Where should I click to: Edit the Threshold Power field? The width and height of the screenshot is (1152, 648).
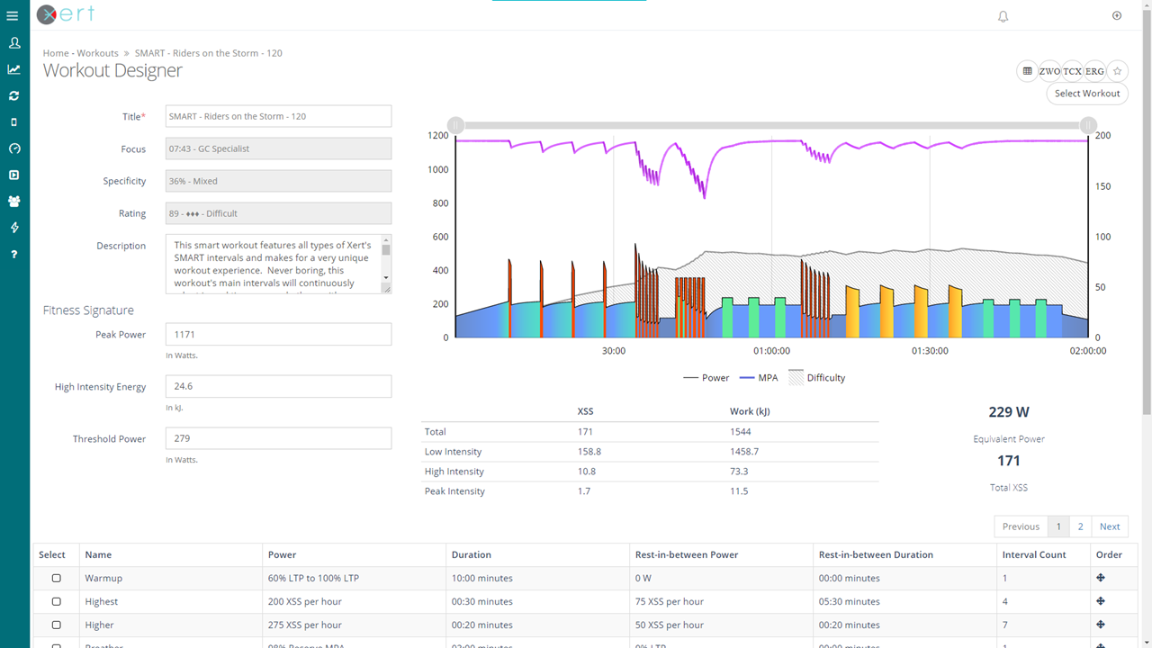(x=279, y=439)
